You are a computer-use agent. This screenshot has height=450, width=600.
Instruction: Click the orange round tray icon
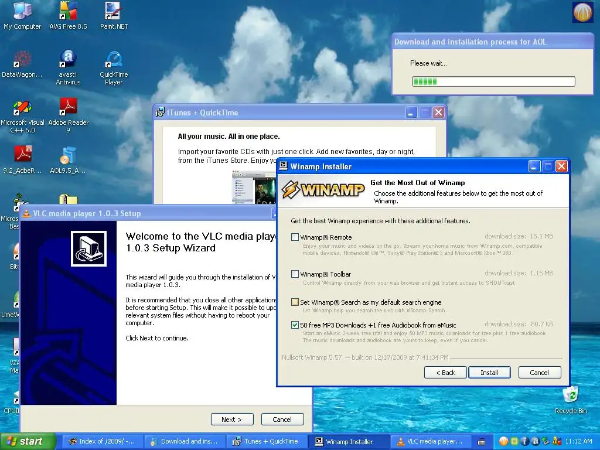[503, 441]
